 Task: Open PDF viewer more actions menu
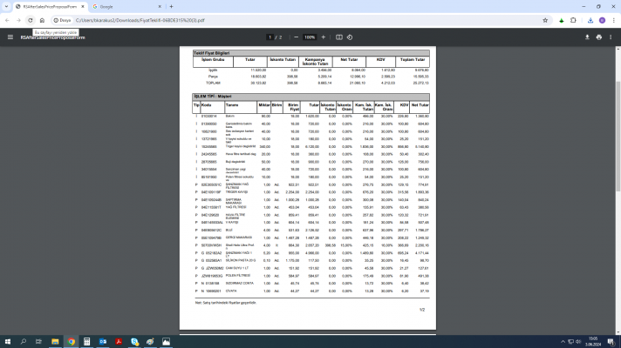[611, 37]
